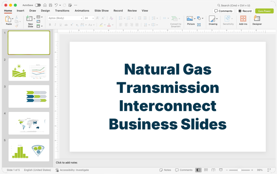Viewport: 277px width, 174px height.
Task: Select the Format Painter brush icon
Action: [17, 26]
